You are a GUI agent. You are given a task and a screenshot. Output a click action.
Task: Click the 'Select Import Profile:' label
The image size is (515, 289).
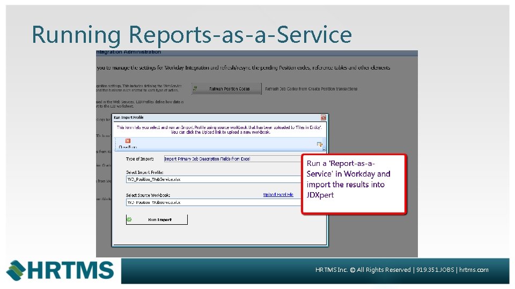click(x=144, y=172)
